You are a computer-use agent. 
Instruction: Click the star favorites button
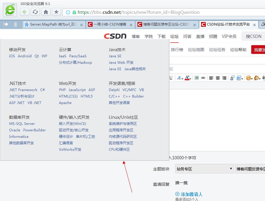56,12
